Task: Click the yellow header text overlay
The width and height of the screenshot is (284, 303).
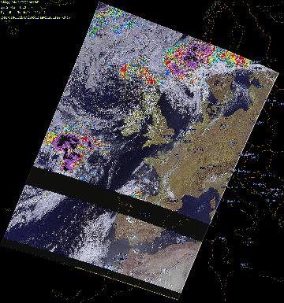Action: coord(35,9)
